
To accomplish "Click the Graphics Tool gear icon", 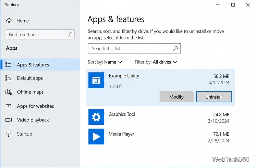I will point(96,117).
